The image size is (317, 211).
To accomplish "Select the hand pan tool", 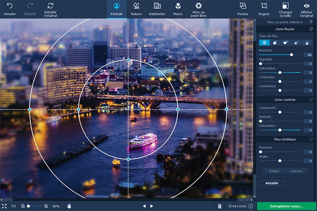I will [69, 206].
